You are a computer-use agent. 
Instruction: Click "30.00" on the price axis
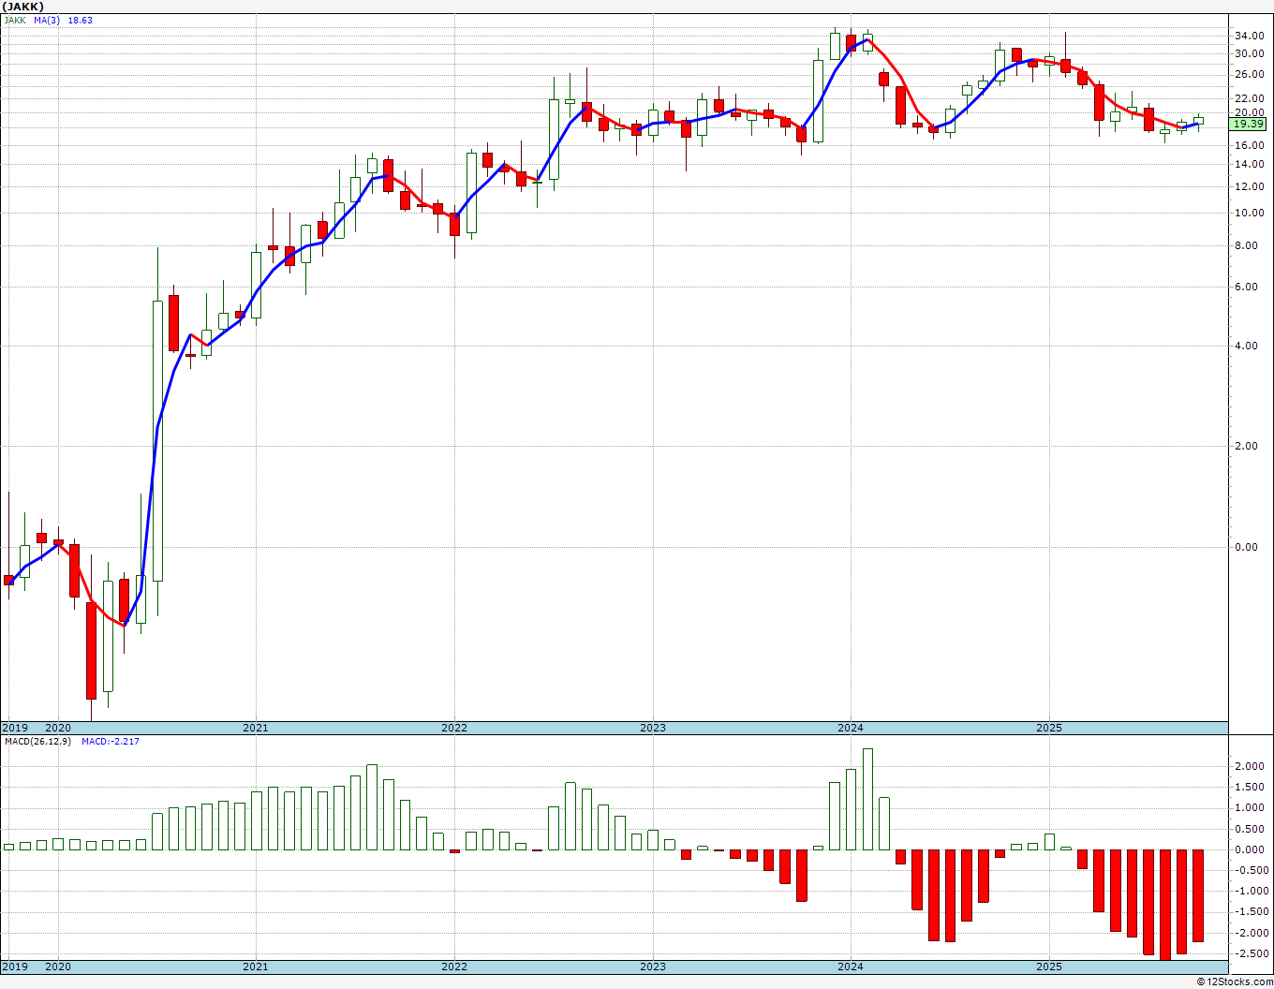pyautogui.click(x=1250, y=53)
